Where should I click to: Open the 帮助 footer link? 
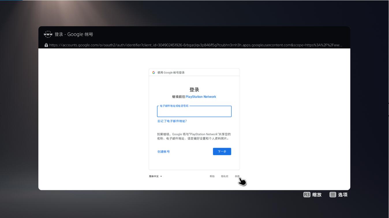click(x=212, y=176)
